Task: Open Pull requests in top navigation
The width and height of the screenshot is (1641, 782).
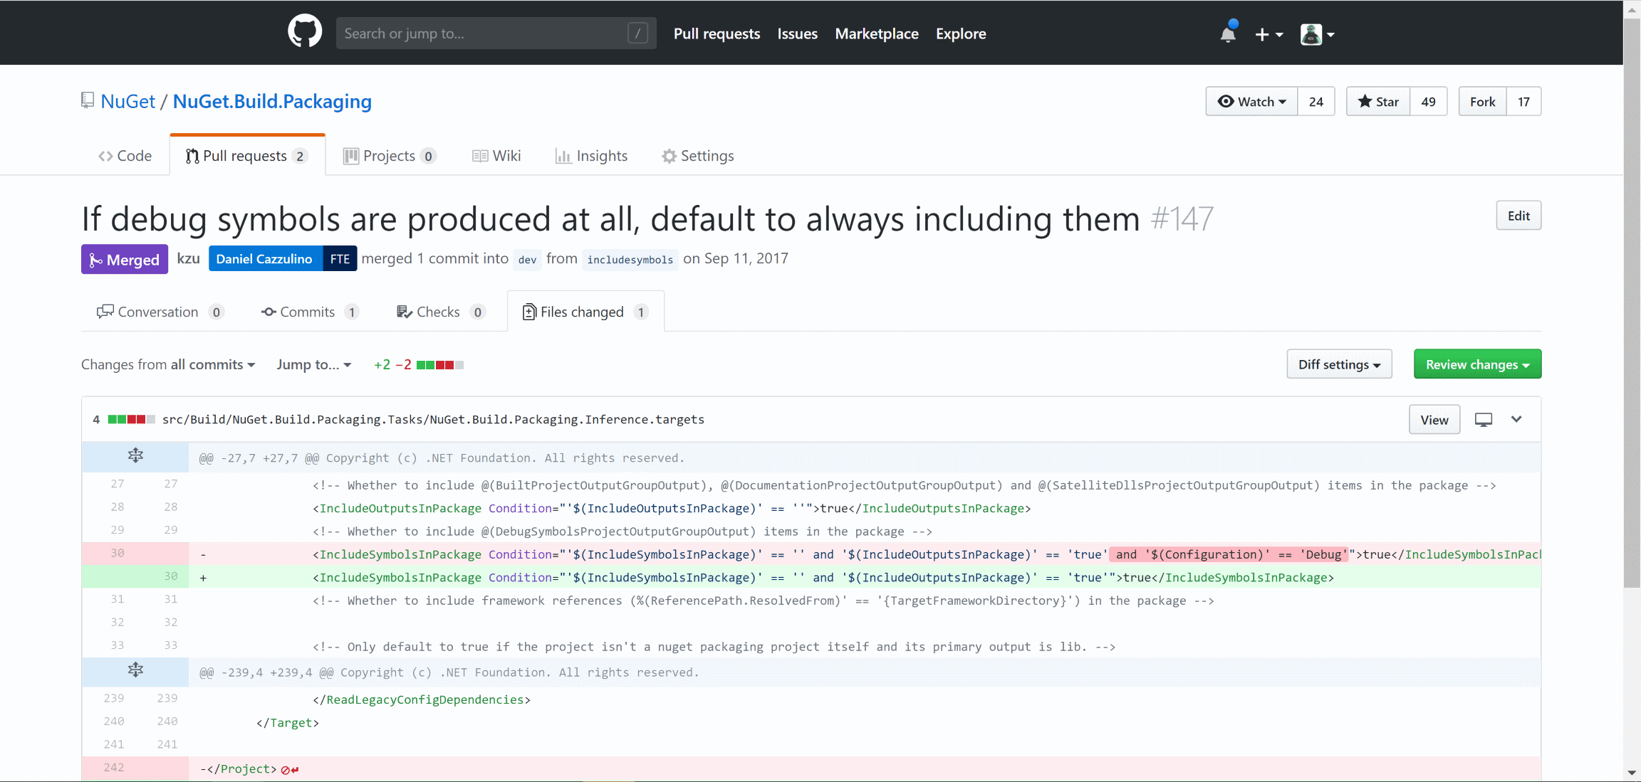Action: (x=717, y=33)
